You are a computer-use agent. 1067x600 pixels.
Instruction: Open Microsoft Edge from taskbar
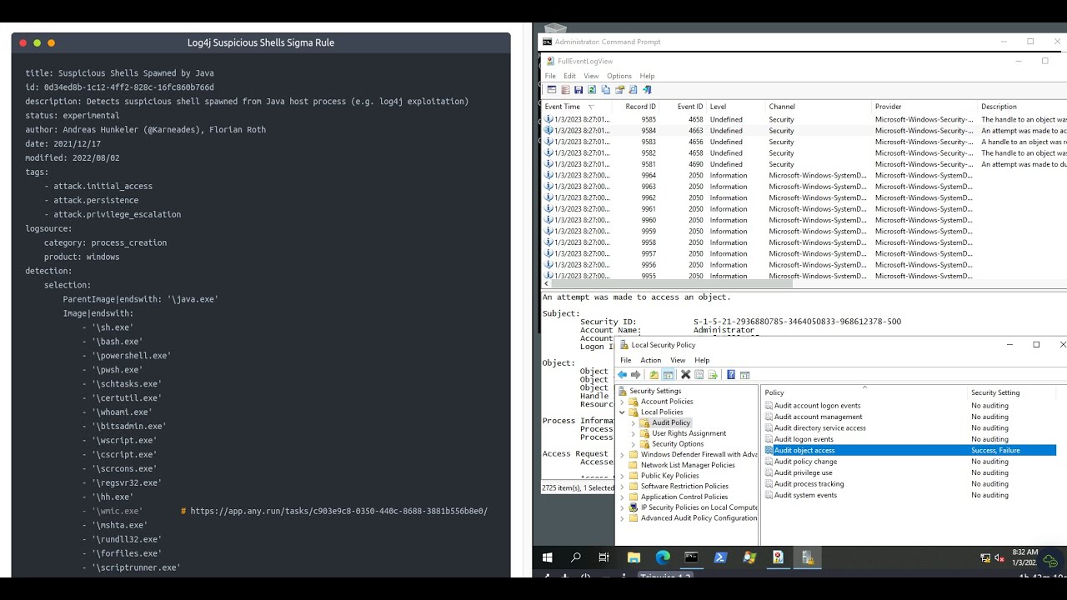(x=663, y=557)
